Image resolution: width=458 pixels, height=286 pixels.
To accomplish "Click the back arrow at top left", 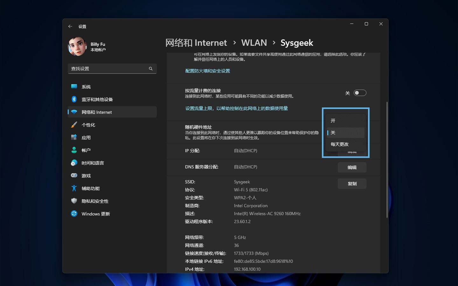I will tap(70, 26).
